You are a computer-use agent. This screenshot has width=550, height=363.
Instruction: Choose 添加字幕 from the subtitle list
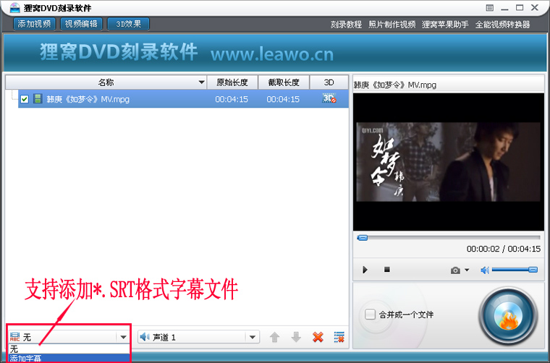pyautogui.click(x=69, y=358)
